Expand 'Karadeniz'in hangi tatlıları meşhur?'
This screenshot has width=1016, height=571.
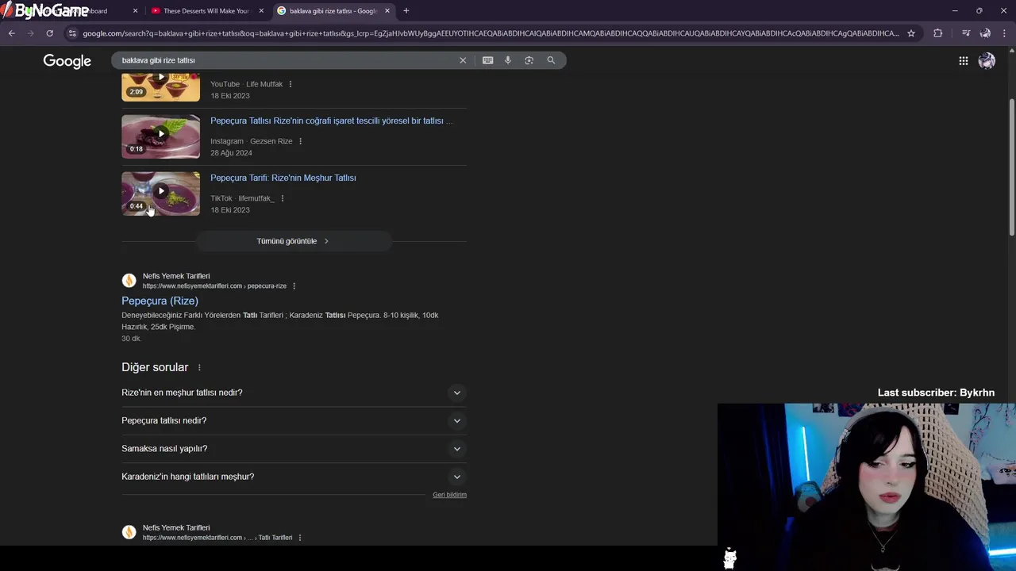pos(294,477)
